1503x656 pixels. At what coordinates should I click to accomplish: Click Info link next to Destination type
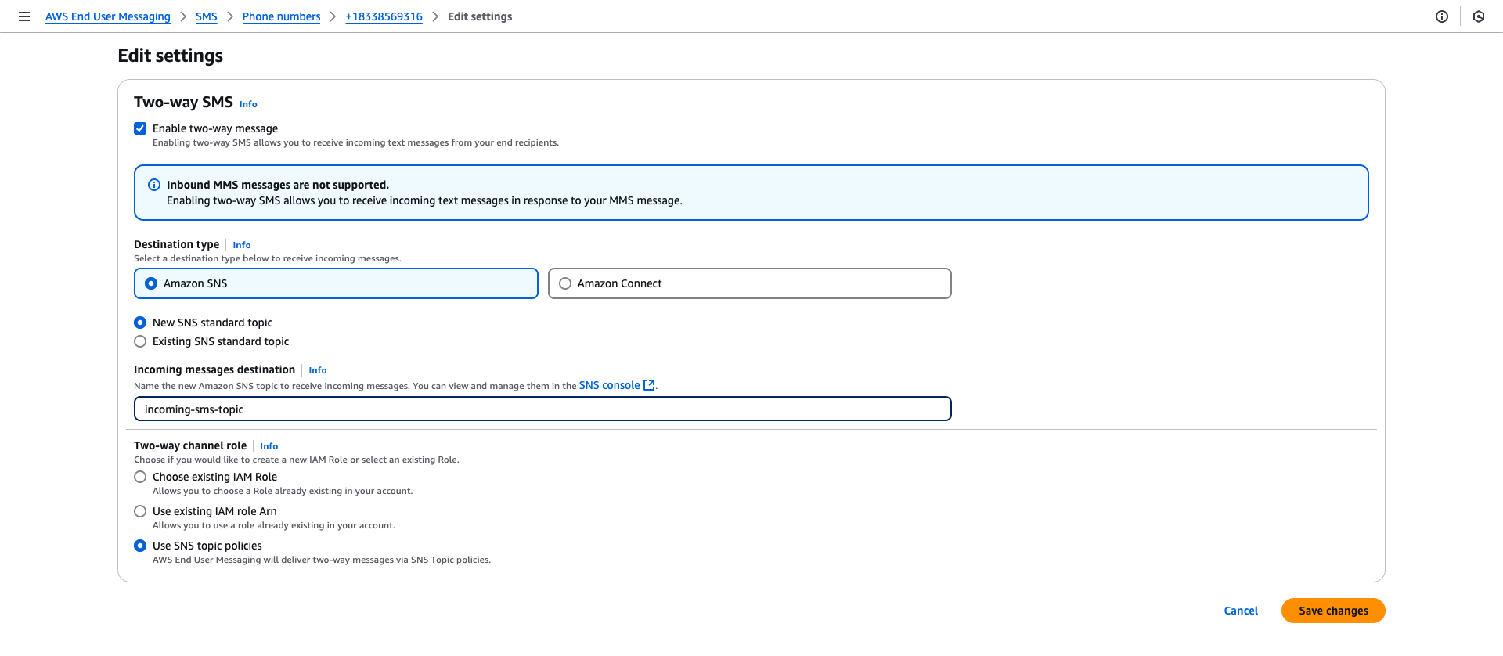[242, 245]
